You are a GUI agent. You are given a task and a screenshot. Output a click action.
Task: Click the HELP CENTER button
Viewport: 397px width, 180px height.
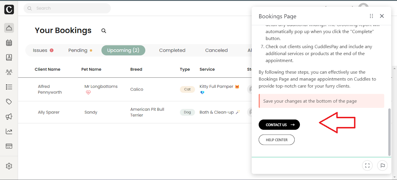click(x=277, y=140)
